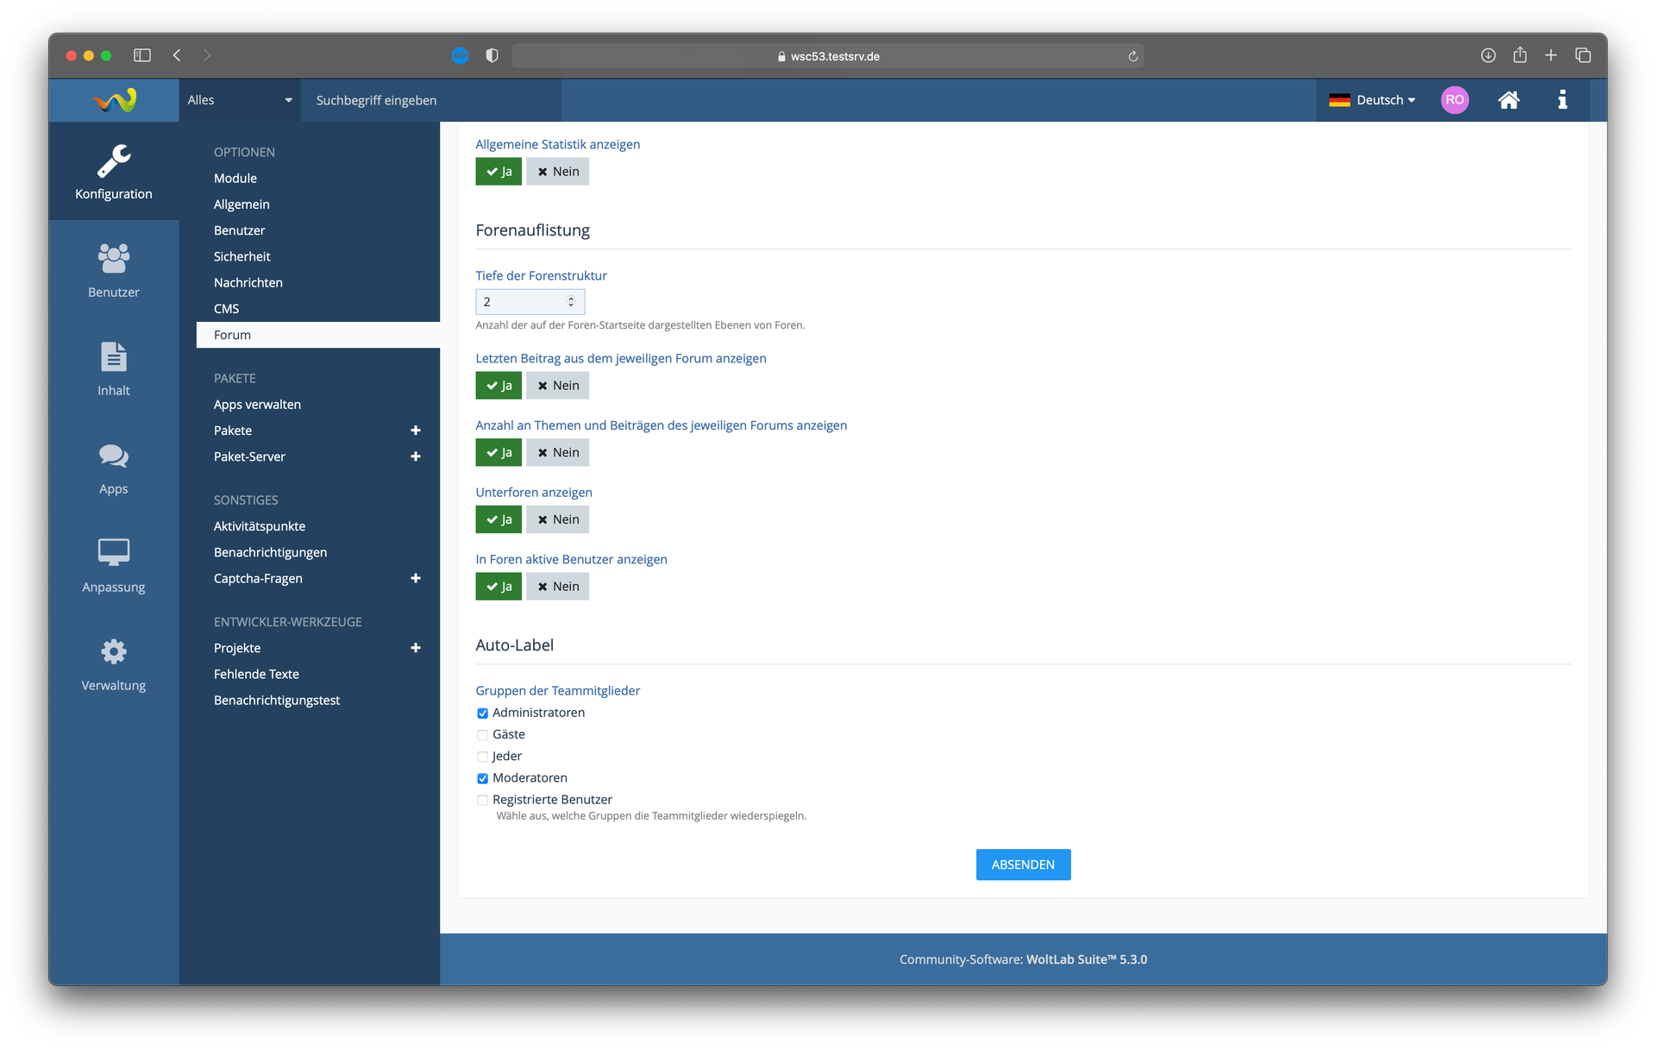Click the ABSENDEN submit button
This screenshot has height=1050, width=1656.
[x=1023, y=865]
